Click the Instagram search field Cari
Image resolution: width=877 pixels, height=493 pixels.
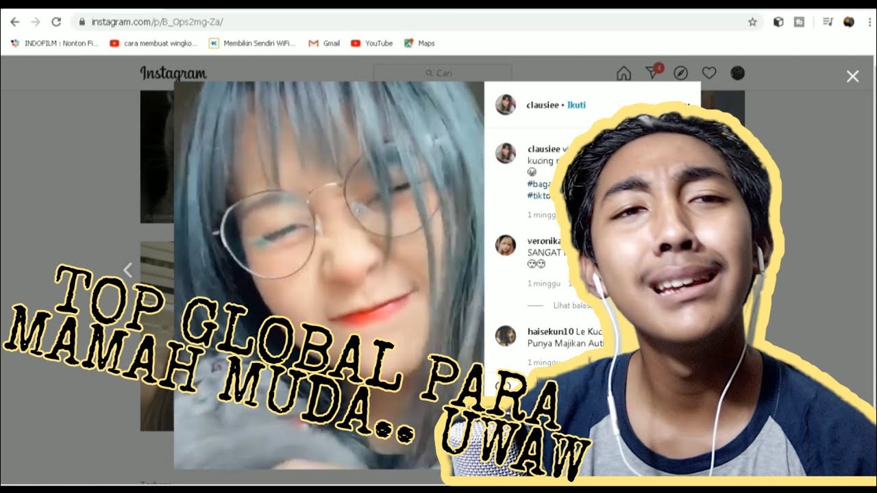[x=442, y=73]
